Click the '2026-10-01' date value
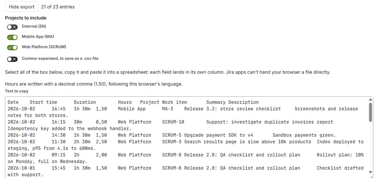The height and width of the screenshot is (178, 378). (x=21, y=168)
